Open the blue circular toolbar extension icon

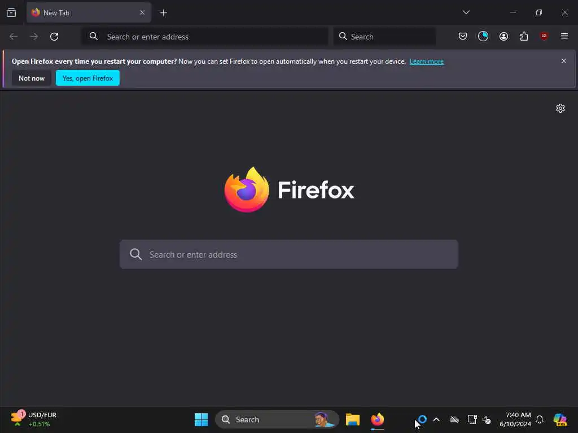483,36
